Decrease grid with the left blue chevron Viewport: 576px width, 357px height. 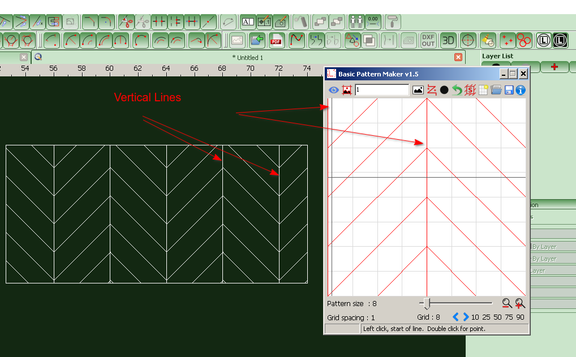pyautogui.click(x=455, y=317)
